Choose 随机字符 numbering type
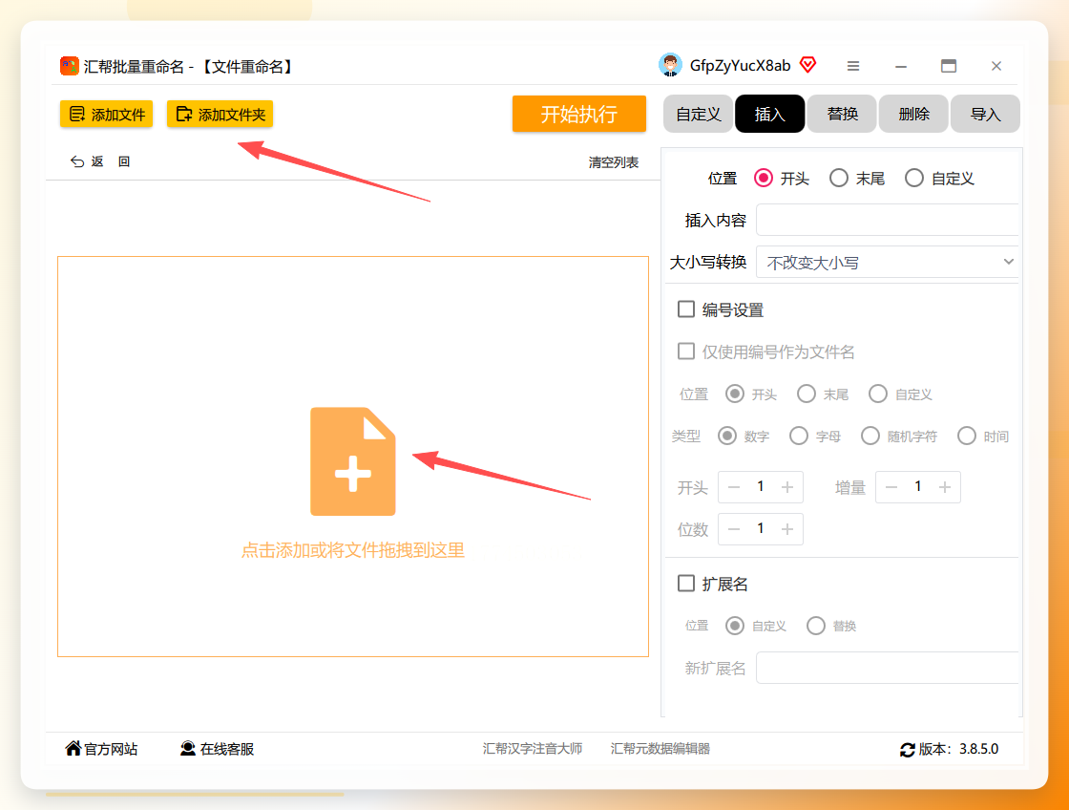 click(870, 437)
